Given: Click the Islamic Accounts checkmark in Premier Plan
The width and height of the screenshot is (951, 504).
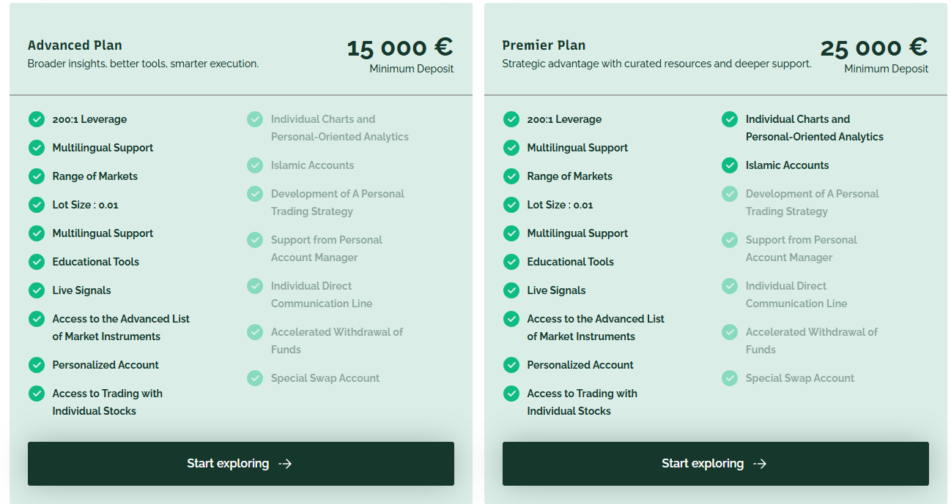Looking at the screenshot, I should click(x=730, y=165).
